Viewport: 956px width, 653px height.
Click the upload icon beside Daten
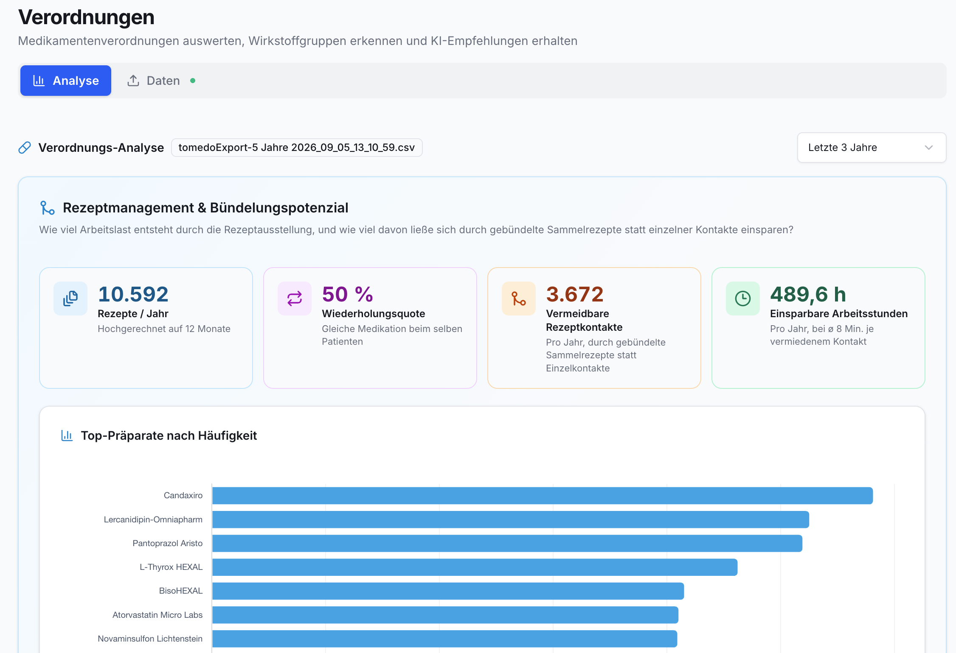click(x=133, y=81)
